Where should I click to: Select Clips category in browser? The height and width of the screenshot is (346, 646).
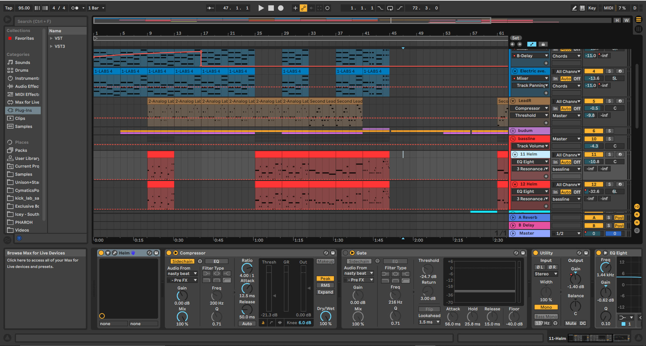[20, 118]
